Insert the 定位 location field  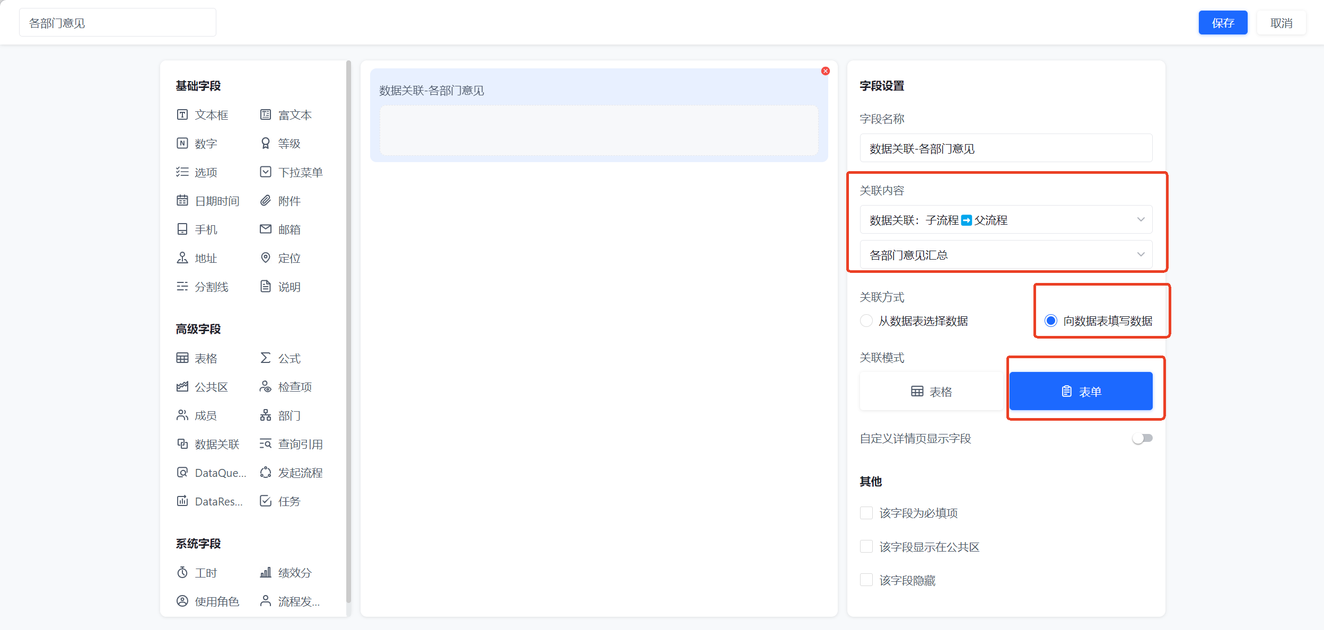click(x=280, y=258)
